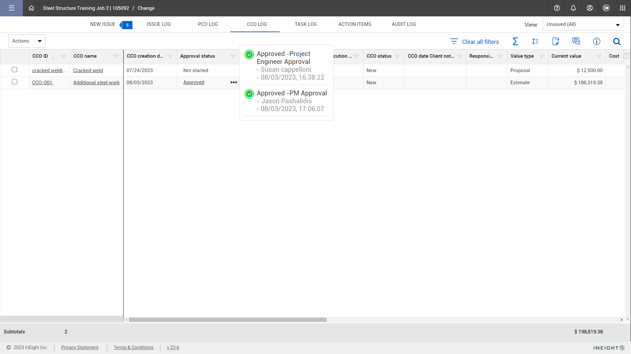Open the CCO ID column filter
631x354 pixels.
click(x=63, y=56)
